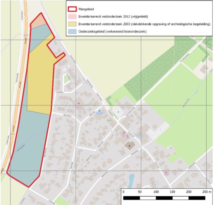The image size is (214, 205).
Task: Click the dark church building footprint
Action: point(130,146)
